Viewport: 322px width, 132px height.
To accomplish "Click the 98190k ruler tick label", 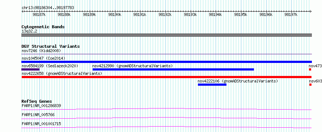I will click(x=115, y=14).
